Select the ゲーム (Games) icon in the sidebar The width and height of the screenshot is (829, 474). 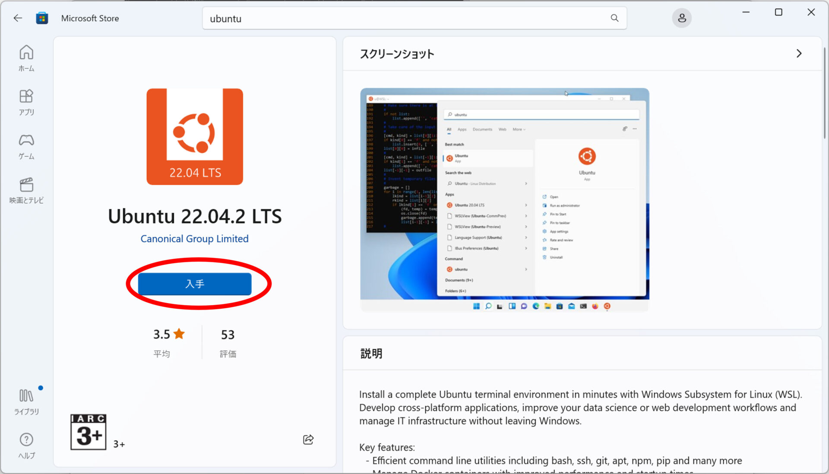26,146
